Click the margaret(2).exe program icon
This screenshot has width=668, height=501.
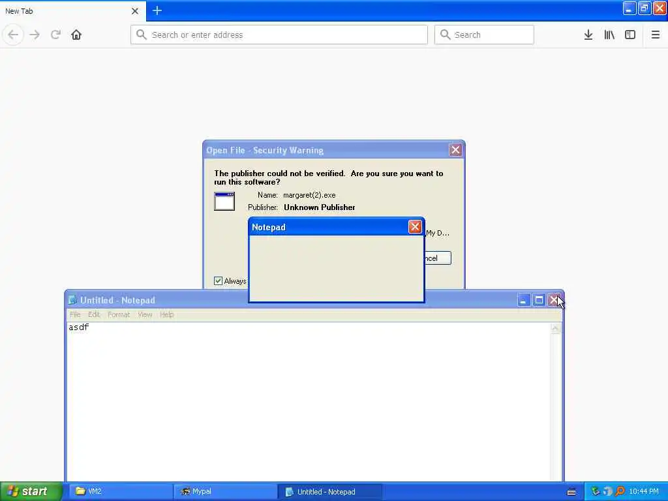[224, 202]
